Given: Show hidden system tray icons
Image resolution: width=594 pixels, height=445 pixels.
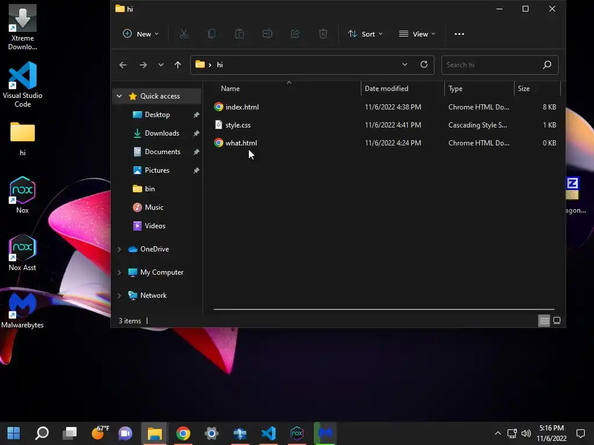Looking at the screenshot, I should tap(498, 433).
